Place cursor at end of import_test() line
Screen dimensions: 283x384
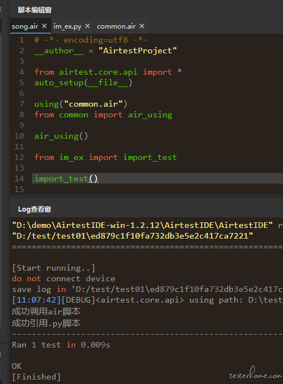click(98, 179)
